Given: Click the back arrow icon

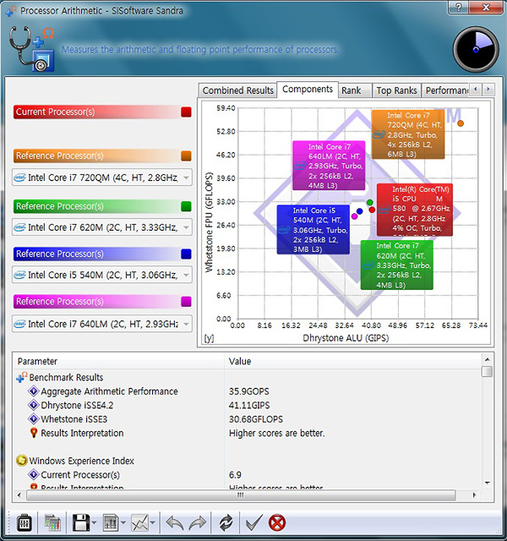Looking at the screenshot, I should point(175,522).
